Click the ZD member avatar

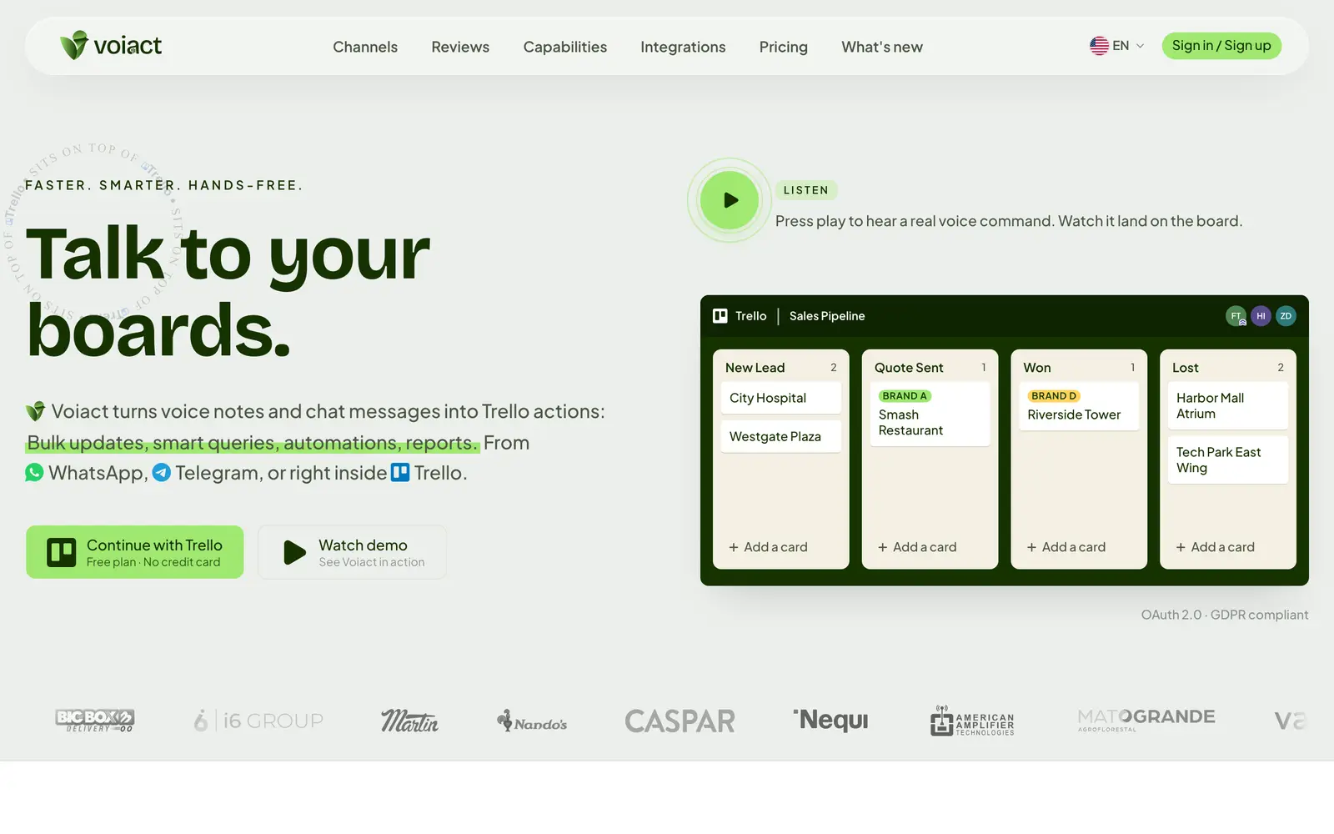click(1286, 316)
